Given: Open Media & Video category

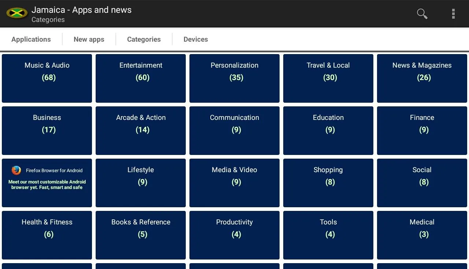Looking at the screenshot, I should point(234,183).
